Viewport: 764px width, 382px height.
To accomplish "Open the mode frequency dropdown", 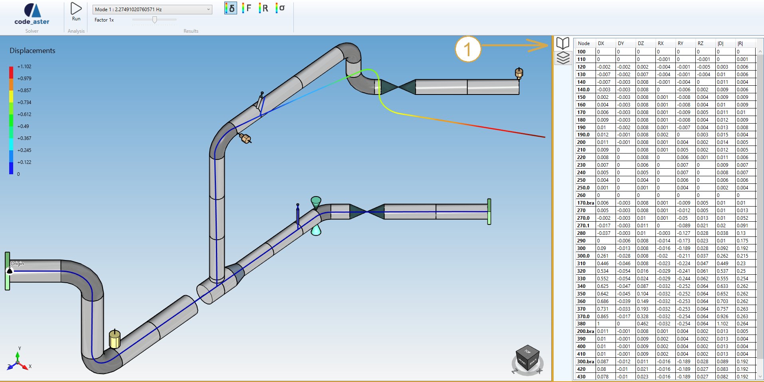I will [x=152, y=9].
